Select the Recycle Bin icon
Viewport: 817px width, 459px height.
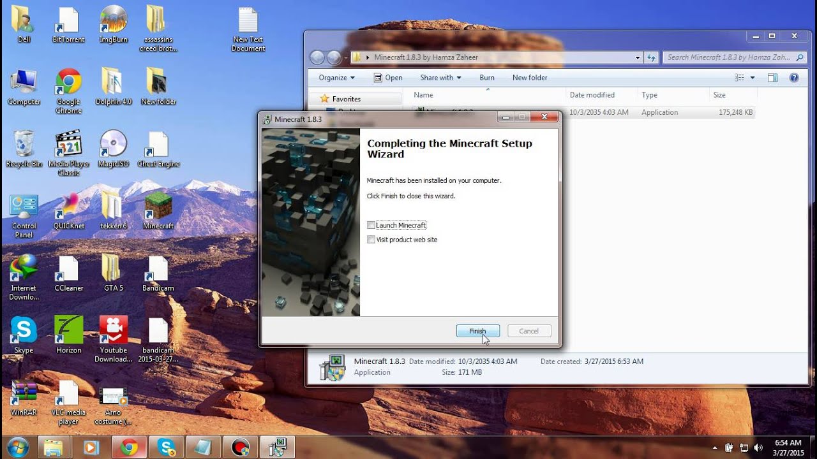[24, 149]
